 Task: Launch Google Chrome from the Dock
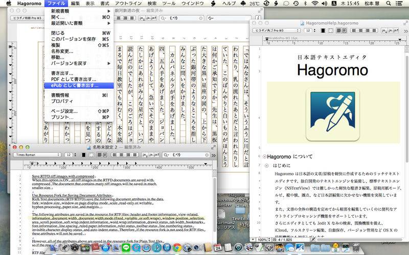(x=177, y=247)
